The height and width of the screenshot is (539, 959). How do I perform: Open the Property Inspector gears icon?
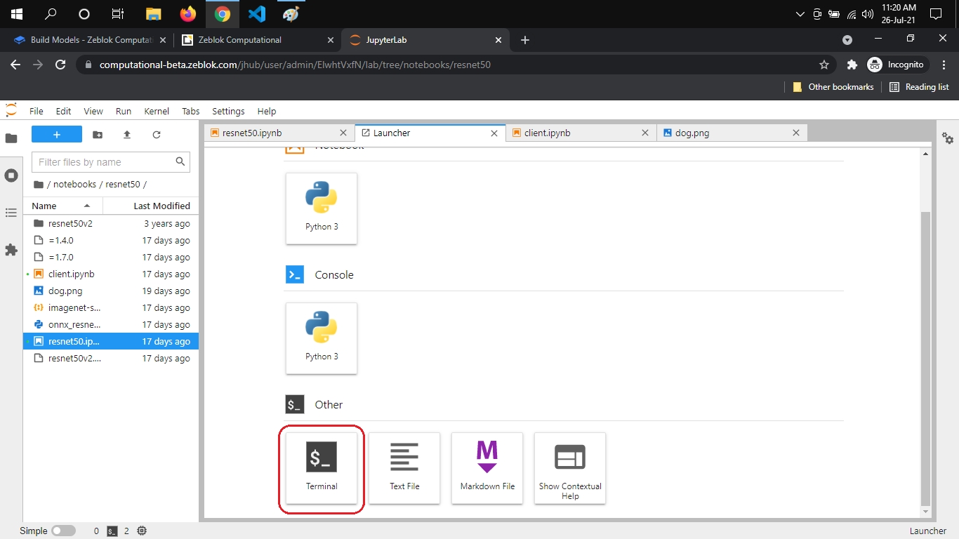pyautogui.click(x=947, y=138)
